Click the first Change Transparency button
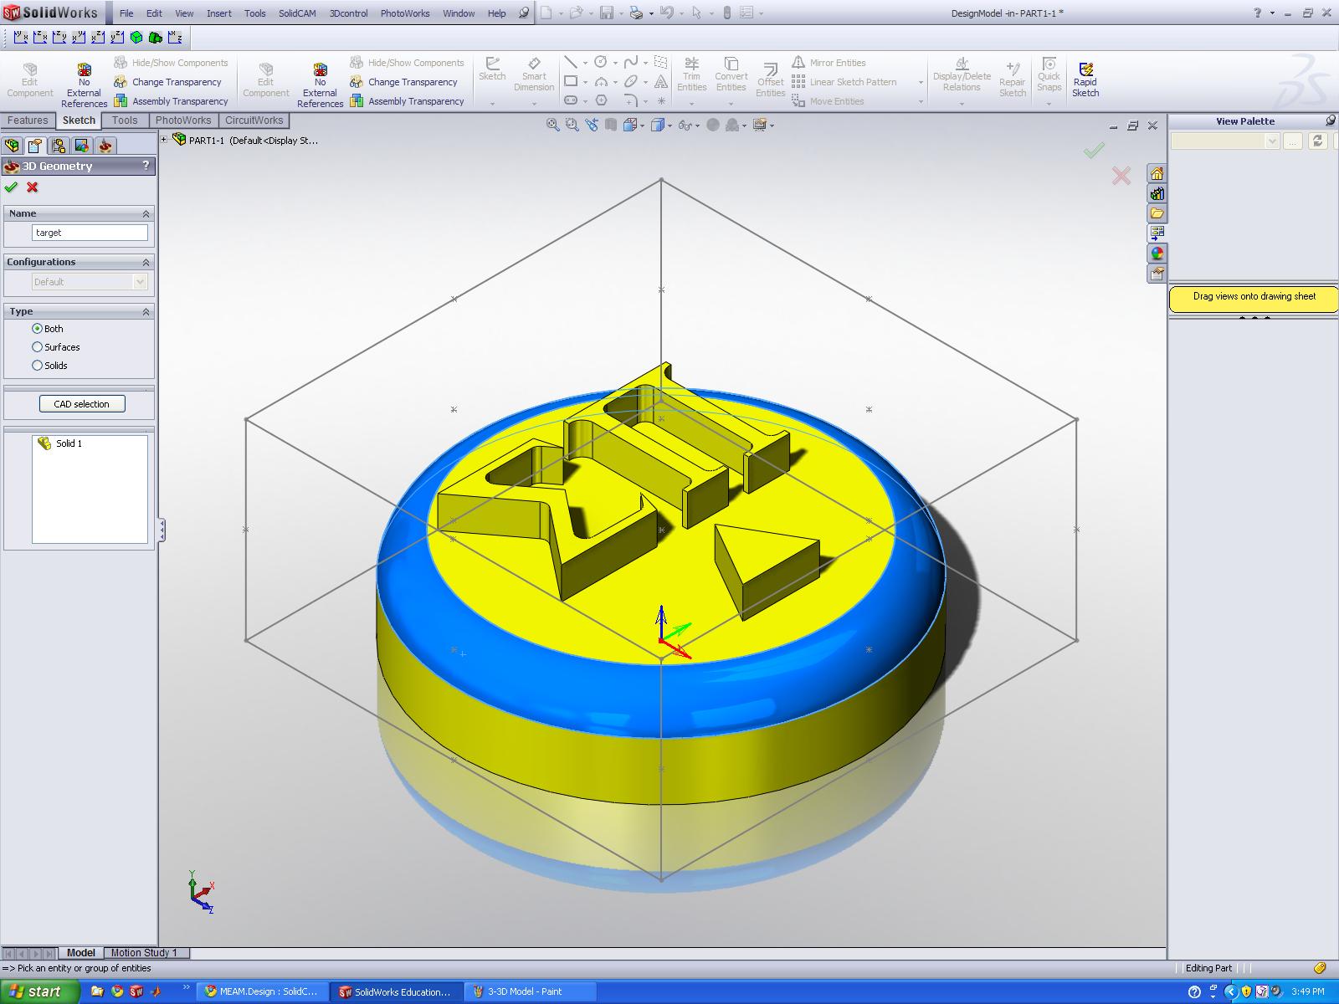The height and width of the screenshot is (1004, 1339). click(x=167, y=82)
